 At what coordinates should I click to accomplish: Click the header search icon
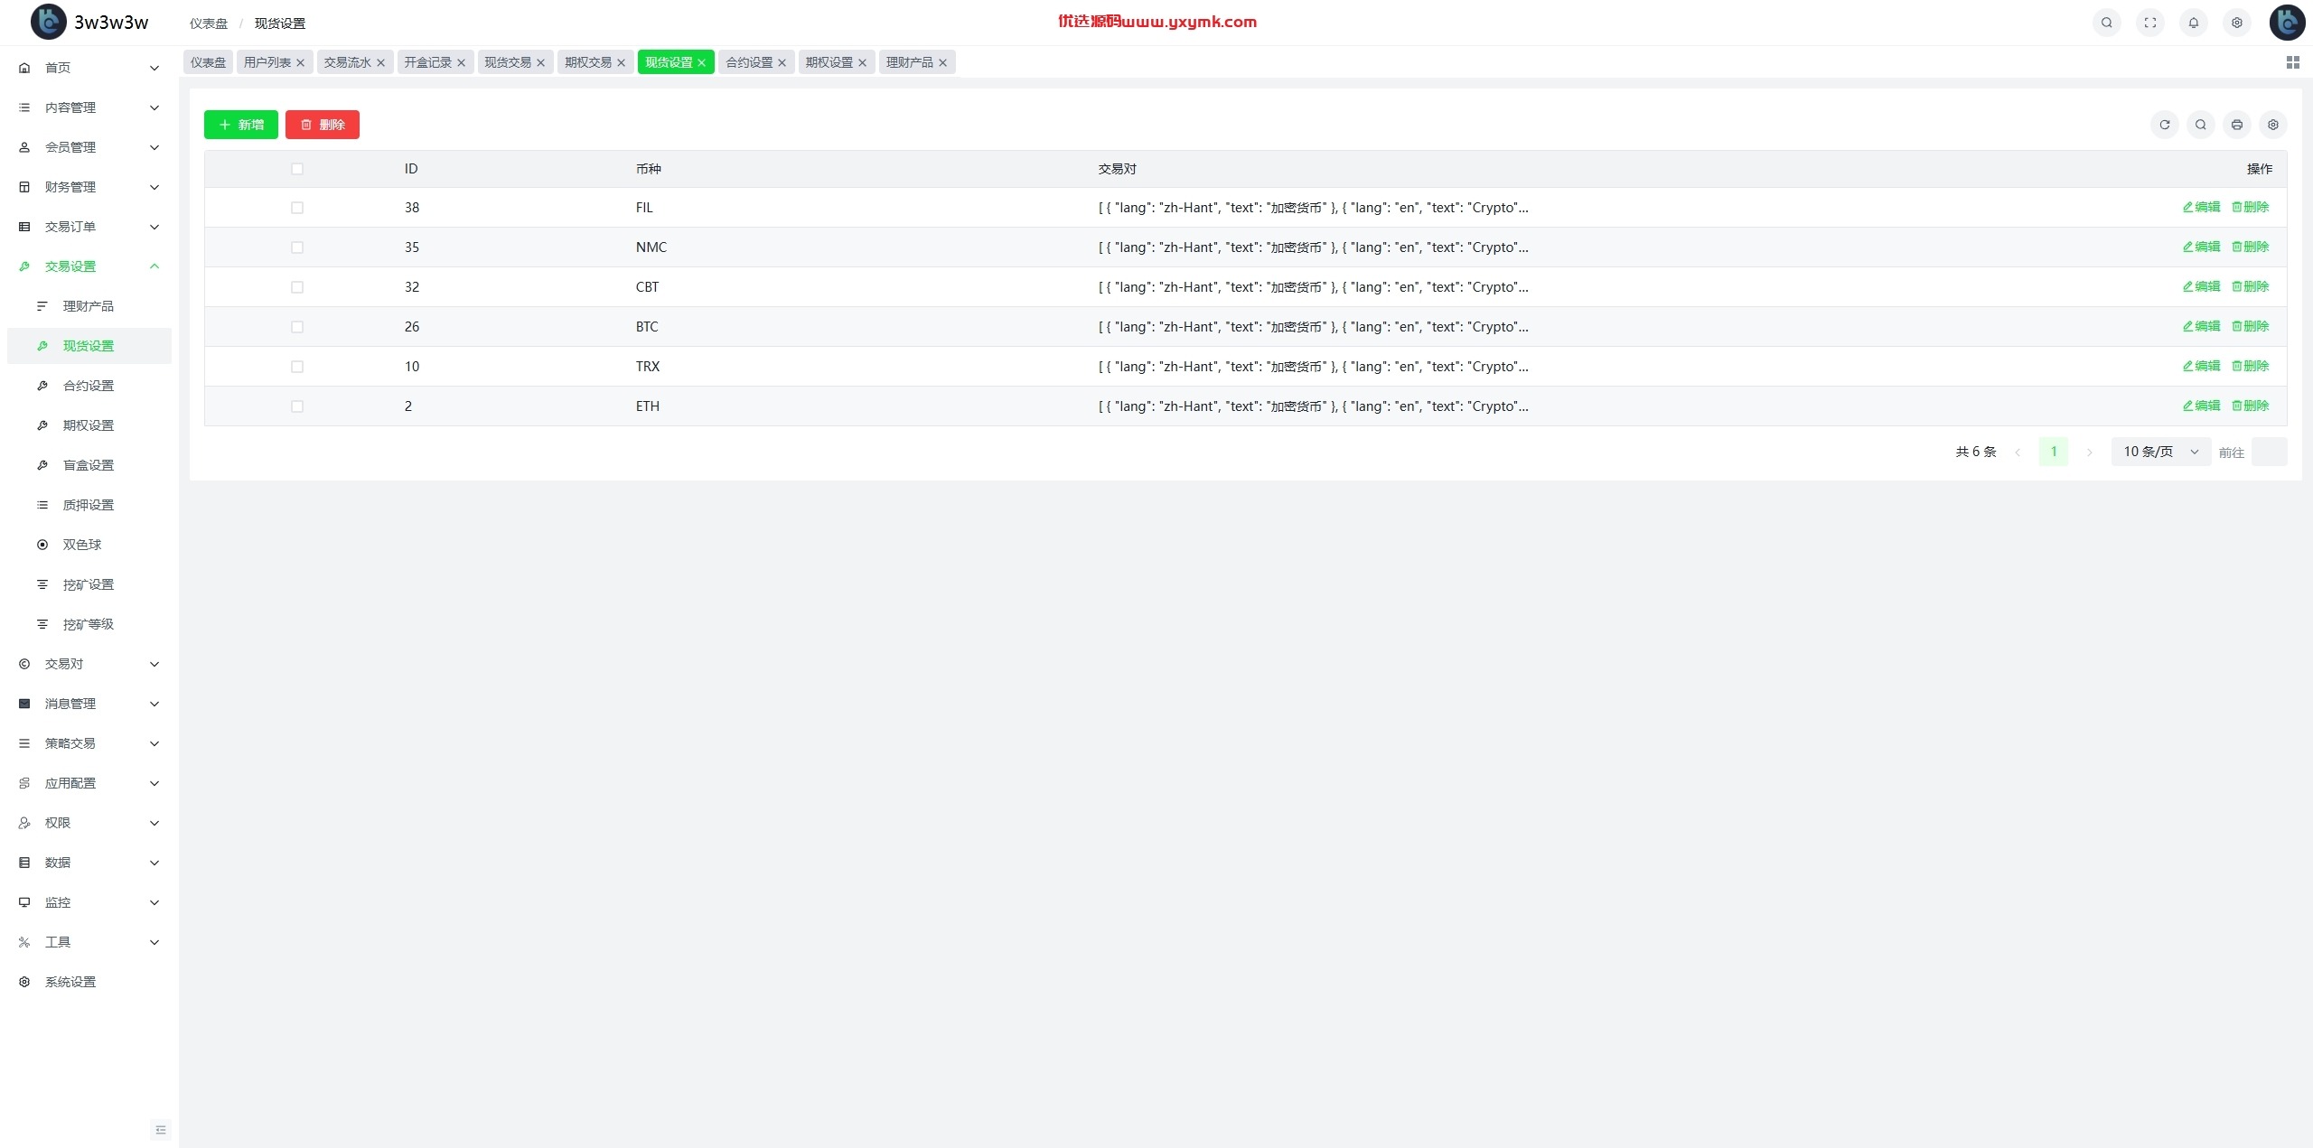pos(2106,23)
